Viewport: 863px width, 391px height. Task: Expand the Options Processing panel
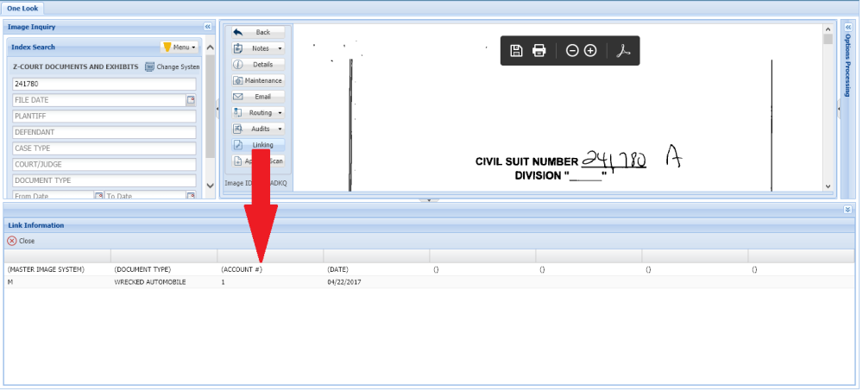[847, 27]
